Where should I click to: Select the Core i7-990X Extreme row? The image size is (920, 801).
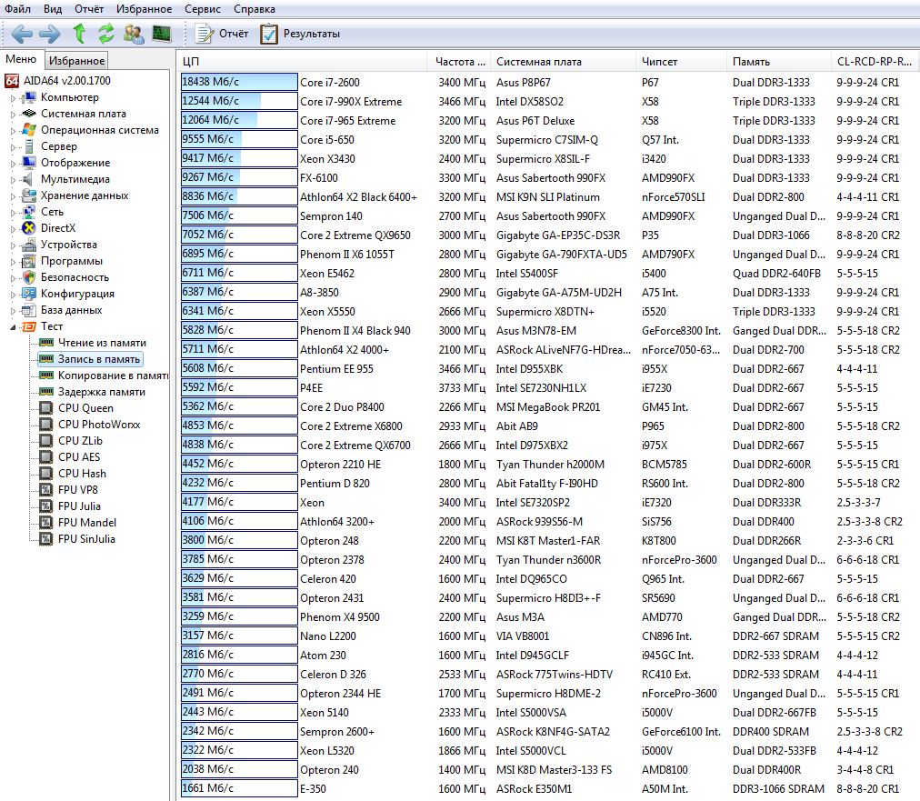(x=549, y=102)
